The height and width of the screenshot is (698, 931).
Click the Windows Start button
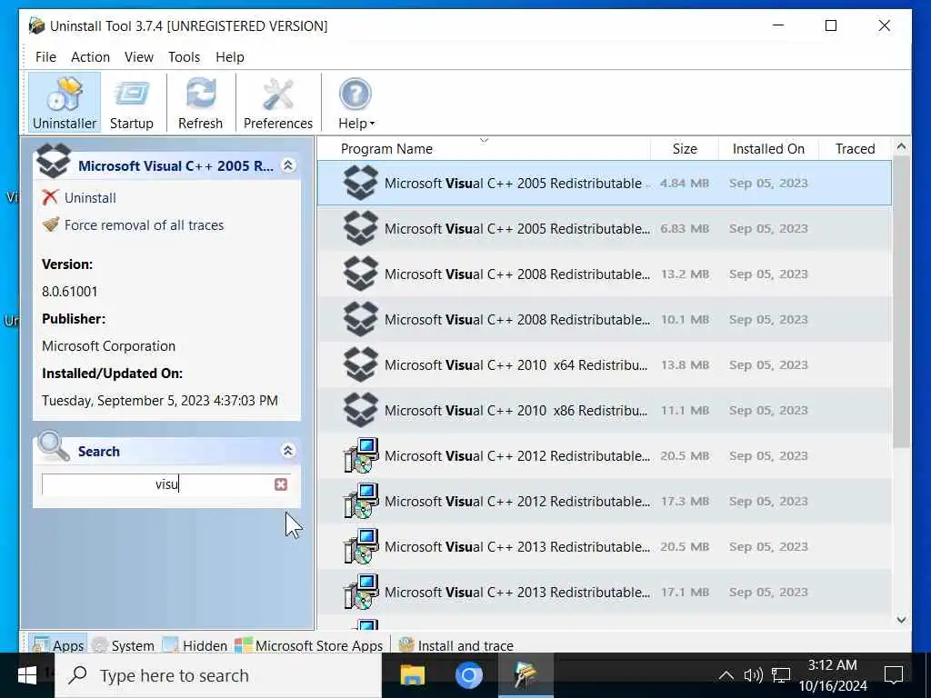click(x=27, y=675)
